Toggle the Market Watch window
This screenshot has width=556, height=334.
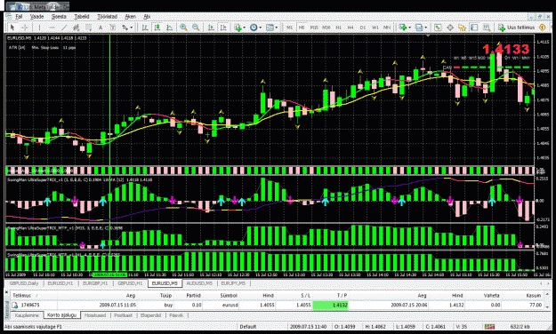(438, 28)
